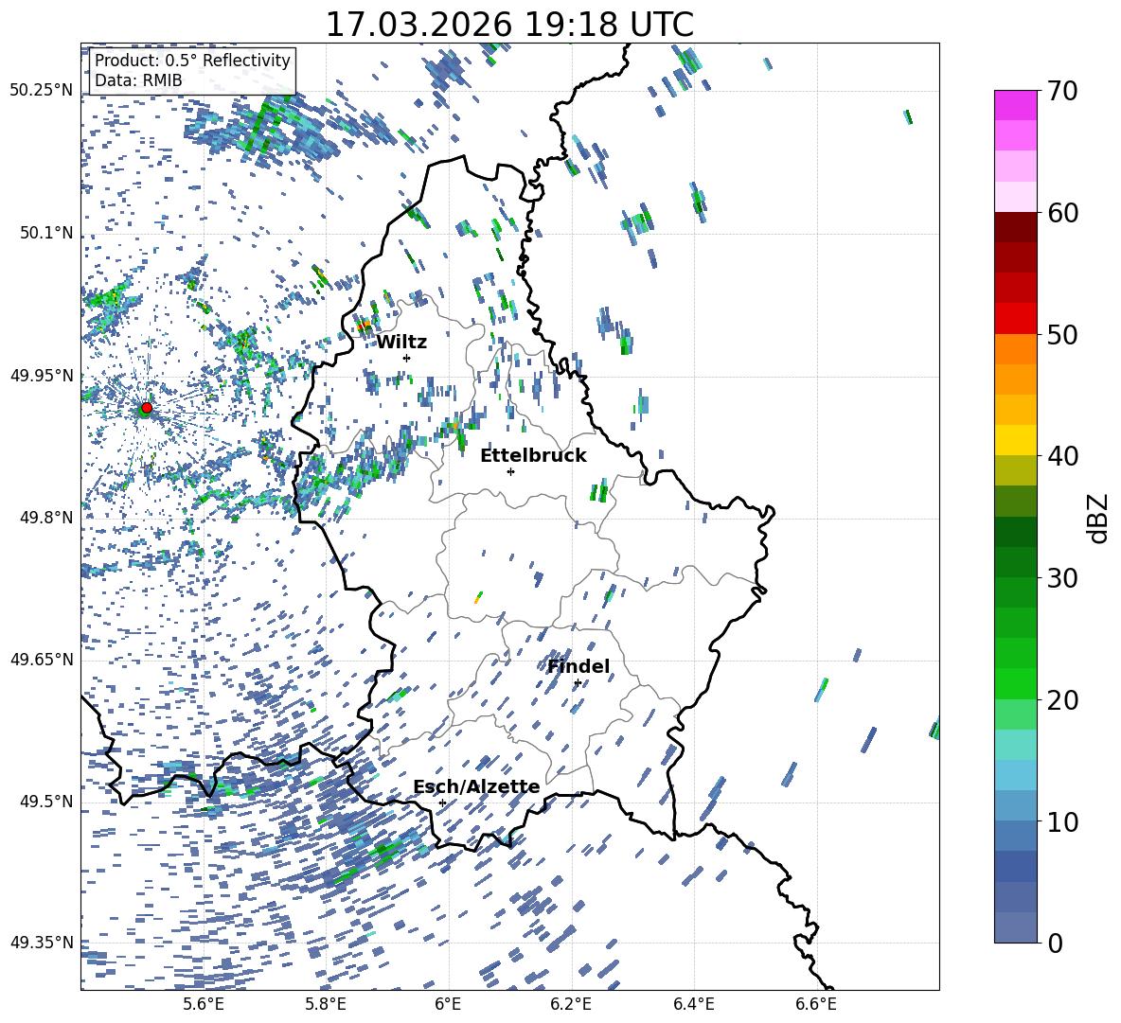The image size is (1121, 1023).
Task: Click the 17.03.2026 19:18 UTC title
Action: pos(509,25)
